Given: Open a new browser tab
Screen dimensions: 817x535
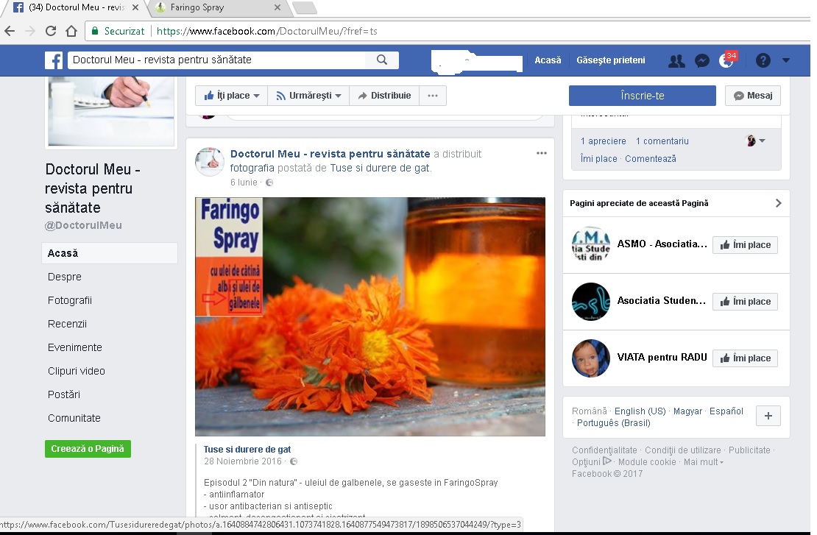Looking at the screenshot, I should click(x=304, y=7).
